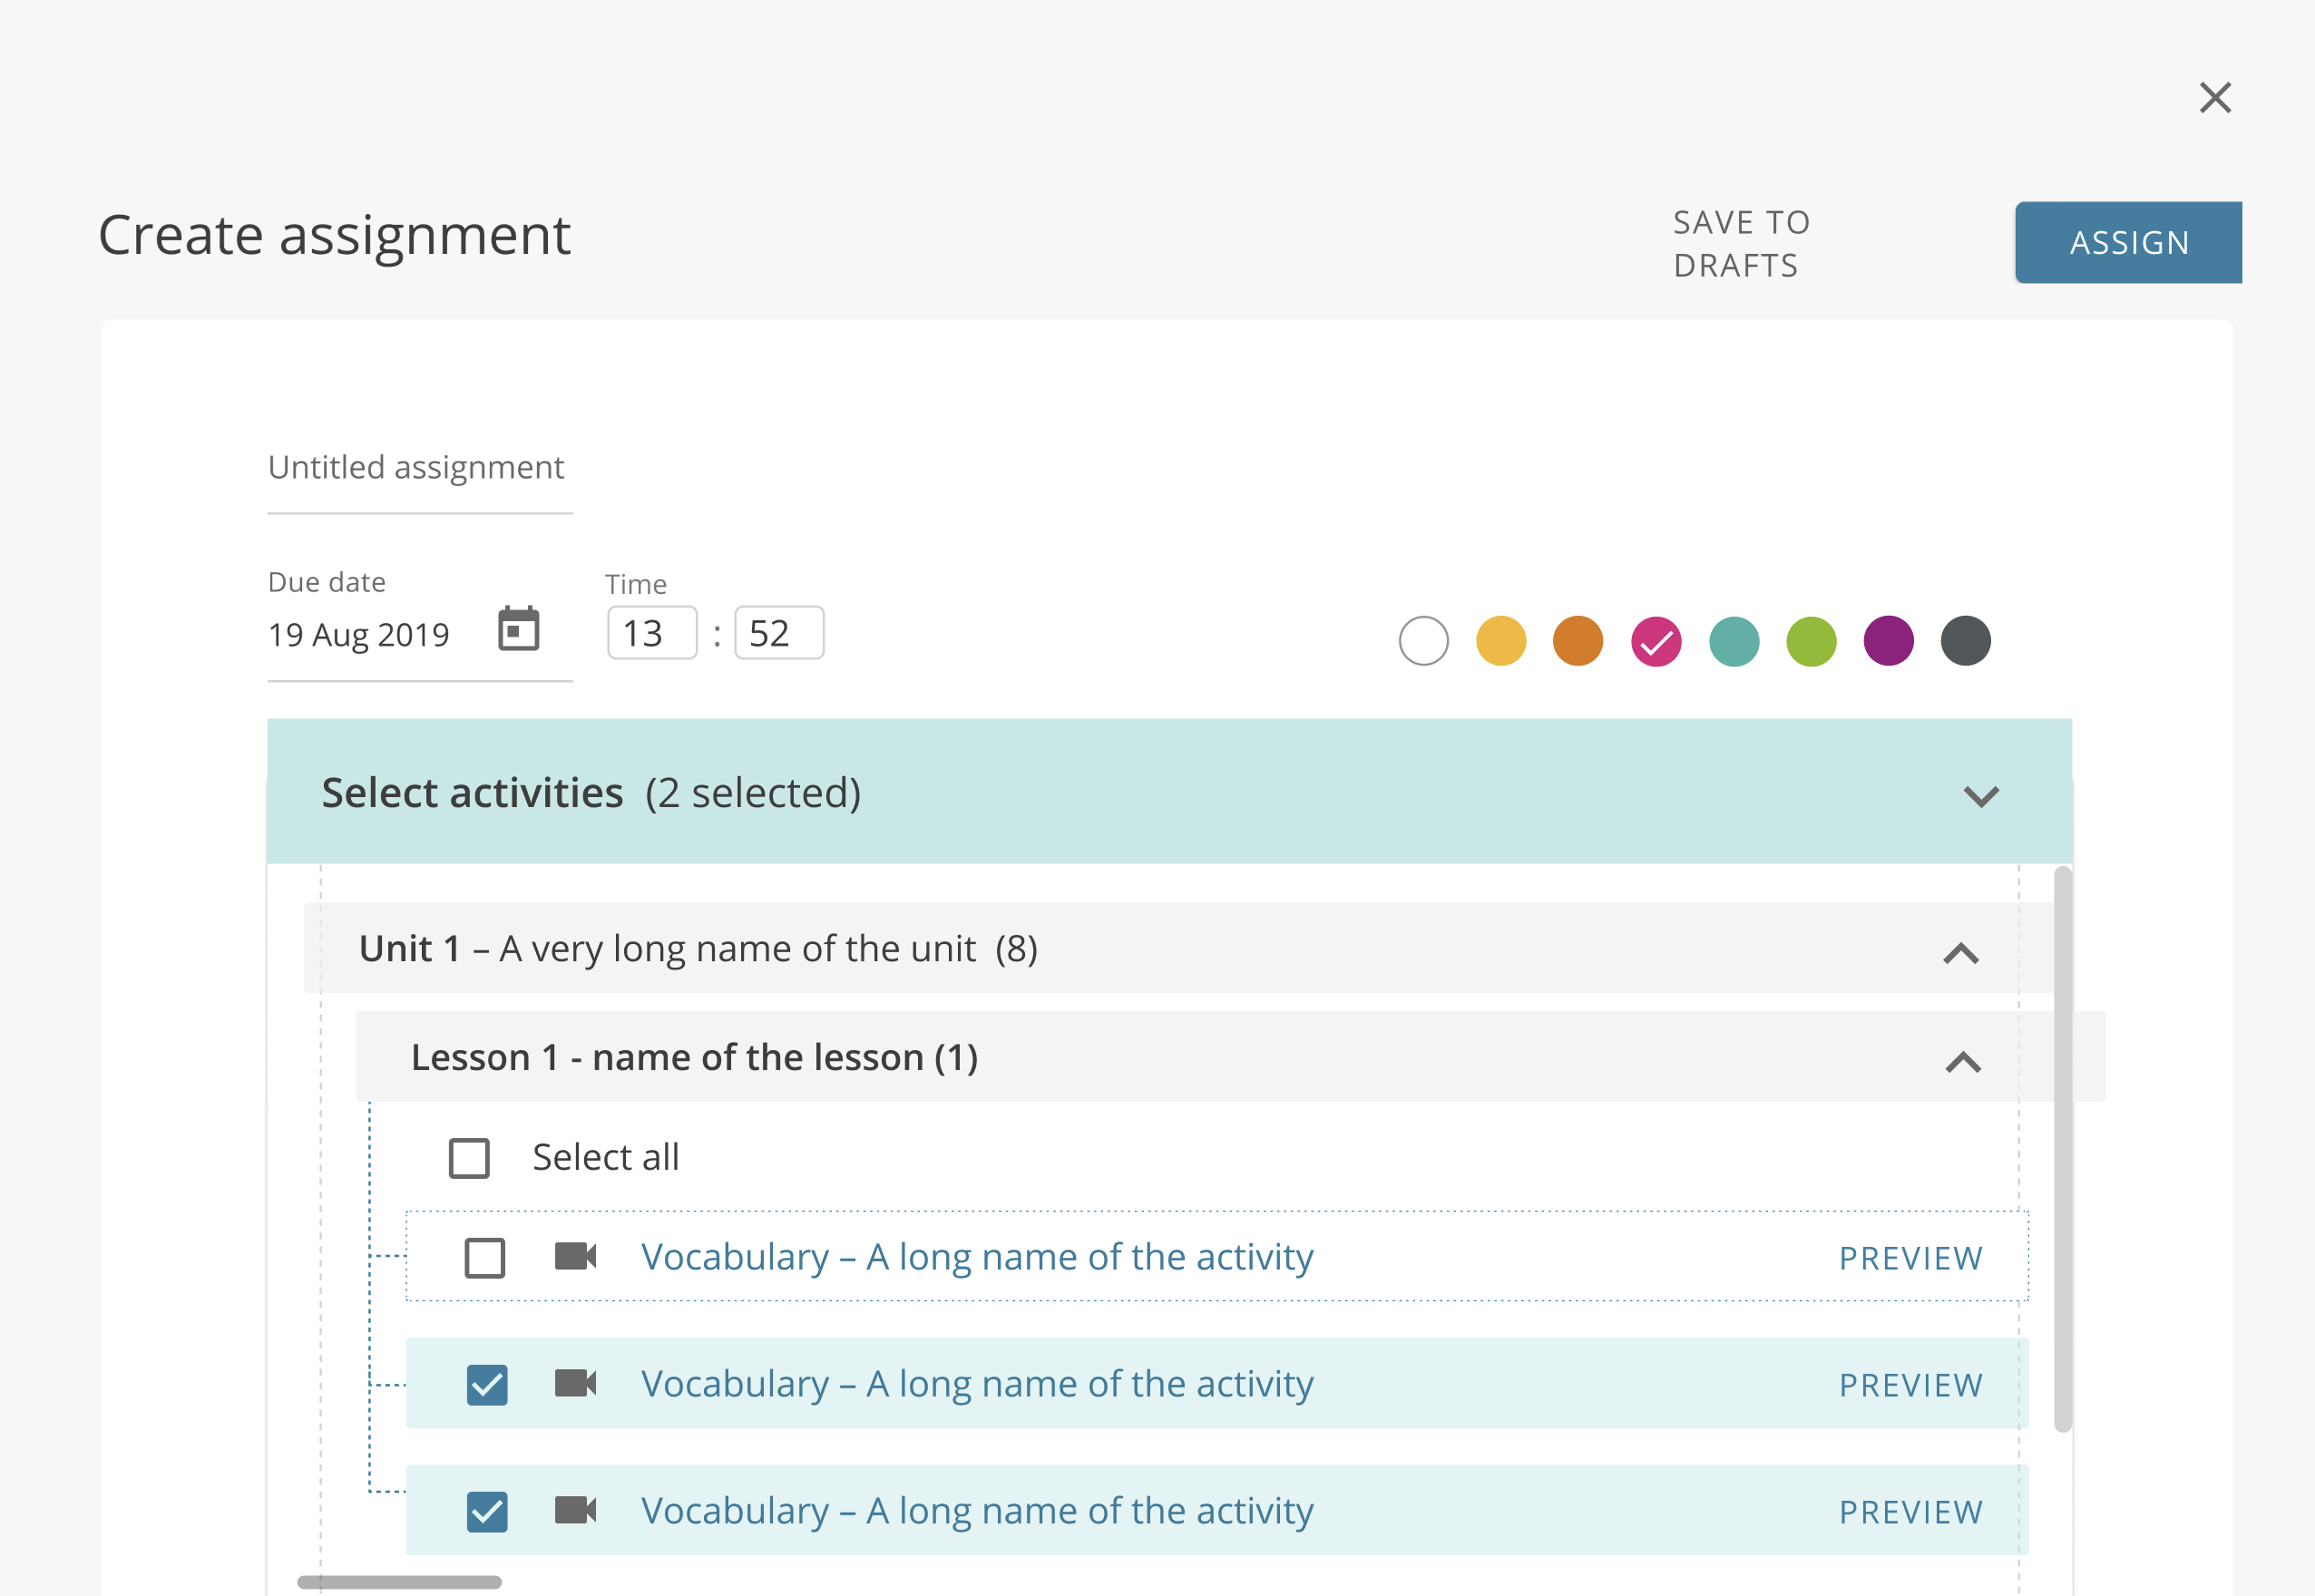Click video icon of first checked activity
Image resolution: width=2315 pixels, height=1596 pixels.
coord(575,1383)
